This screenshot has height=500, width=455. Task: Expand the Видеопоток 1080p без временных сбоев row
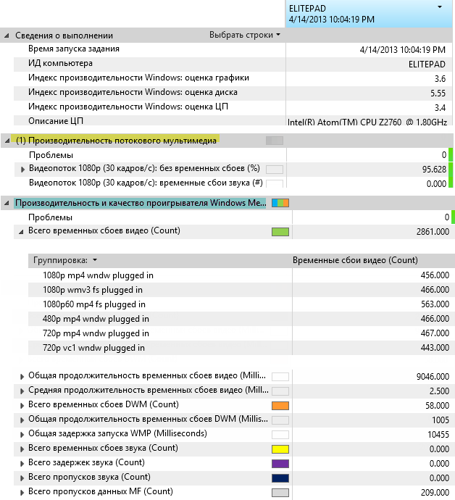pos(22,169)
